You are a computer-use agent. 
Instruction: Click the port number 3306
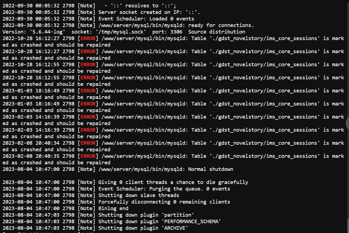tap(176, 32)
